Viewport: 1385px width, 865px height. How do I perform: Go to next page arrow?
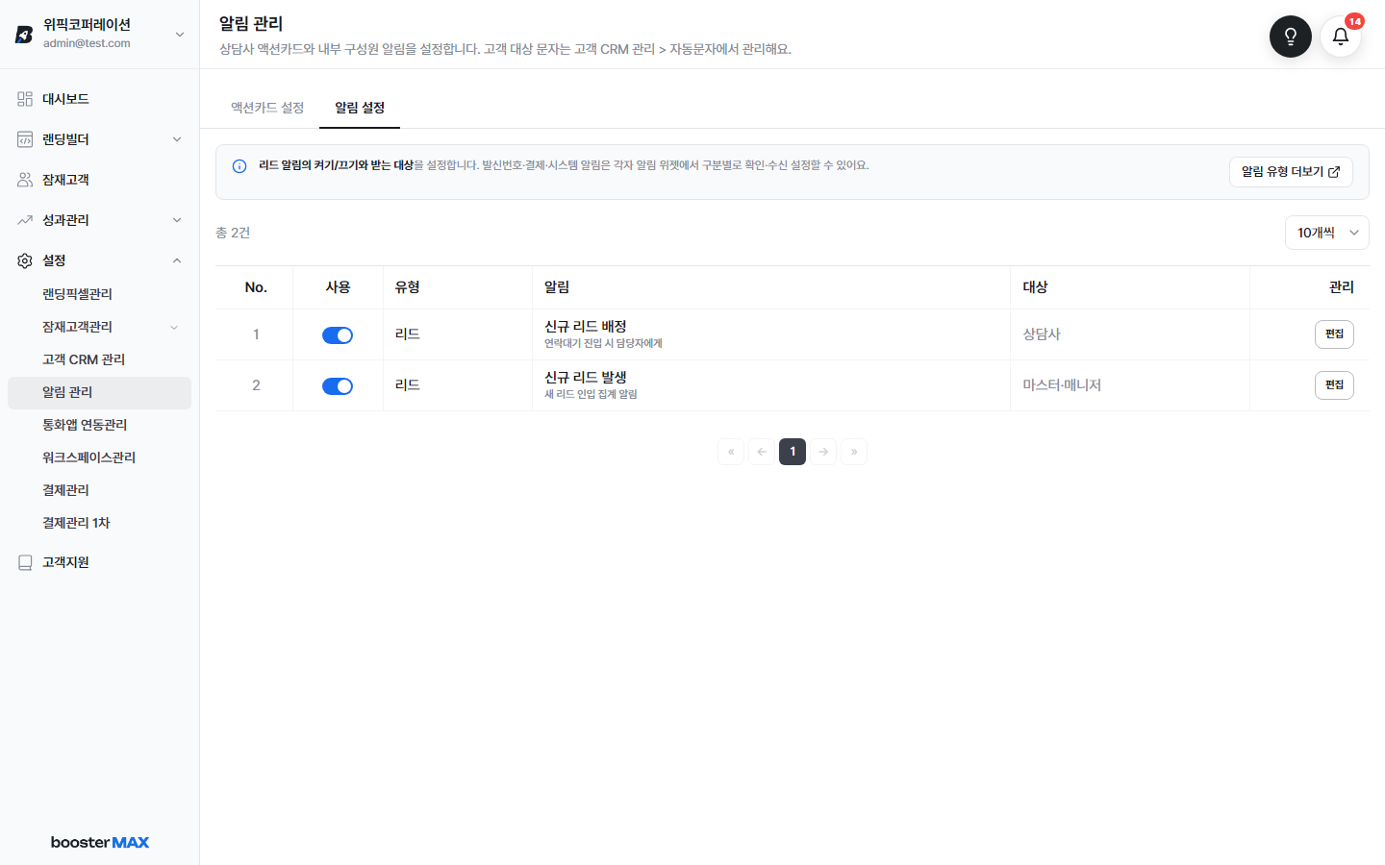(x=823, y=452)
